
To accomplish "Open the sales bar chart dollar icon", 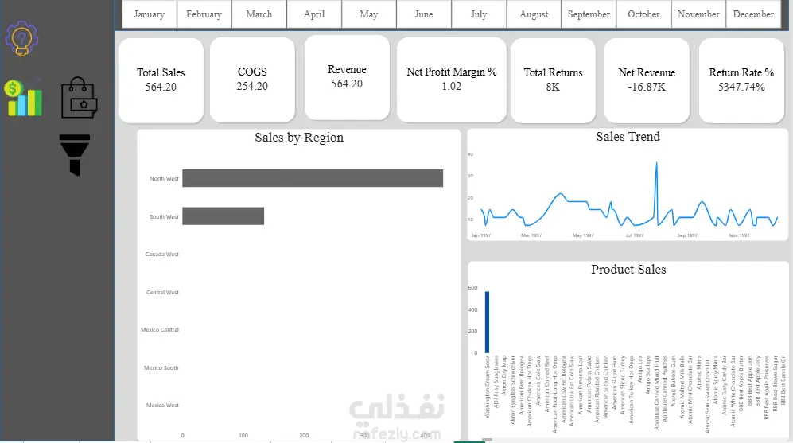I will pyautogui.click(x=23, y=98).
